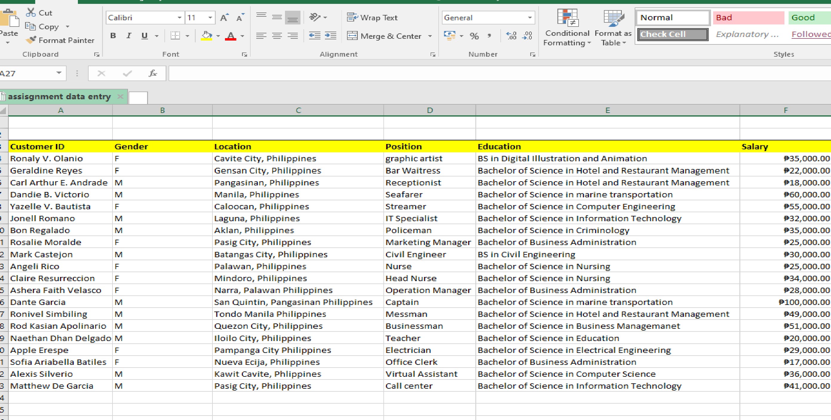Click the Cut scissors icon

click(x=31, y=13)
